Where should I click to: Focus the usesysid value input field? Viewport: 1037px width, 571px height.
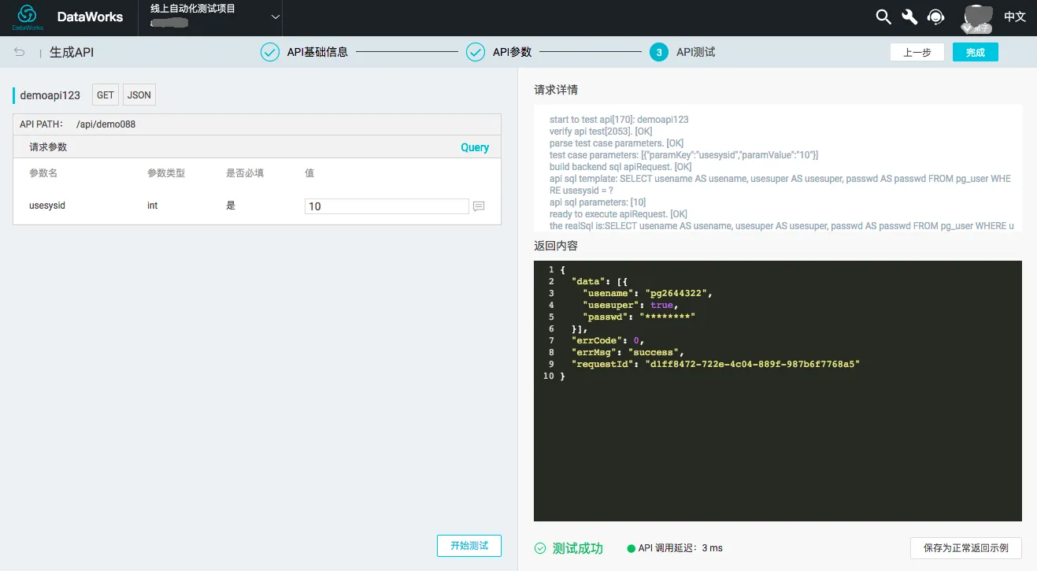point(387,206)
